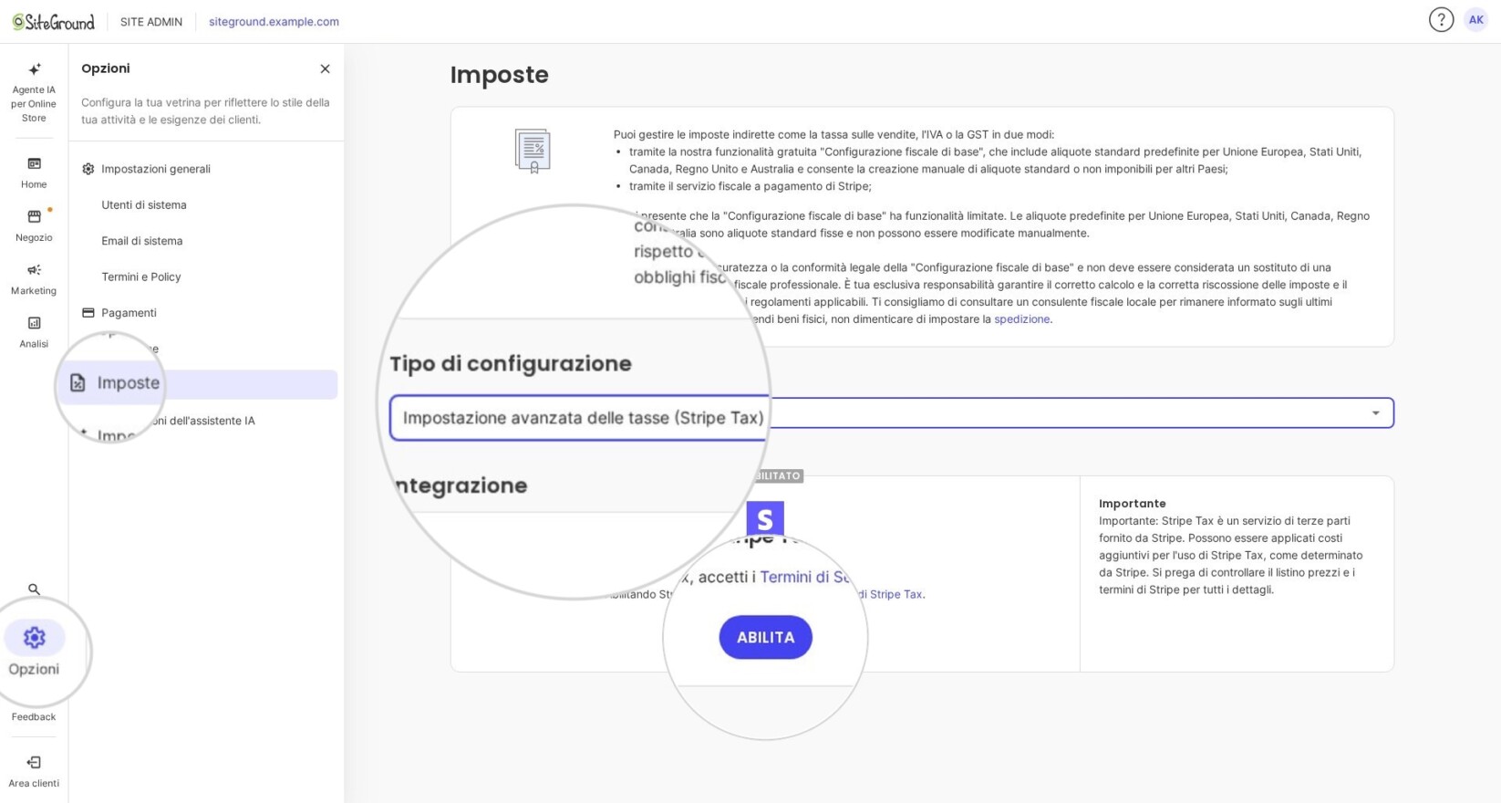The width and height of the screenshot is (1501, 803).
Task: Click the search magnifier icon in sidebar
Action: pos(34,589)
